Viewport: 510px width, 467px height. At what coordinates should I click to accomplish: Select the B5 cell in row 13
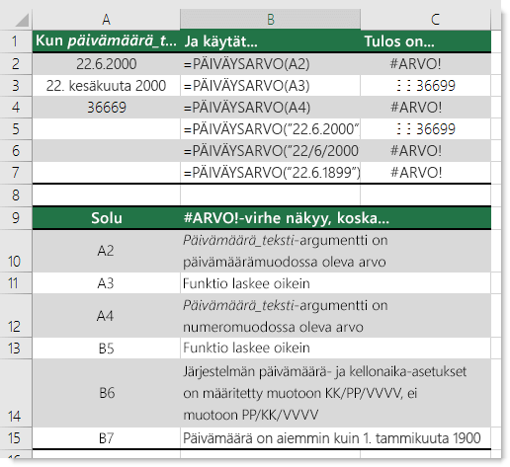pos(106,349)
